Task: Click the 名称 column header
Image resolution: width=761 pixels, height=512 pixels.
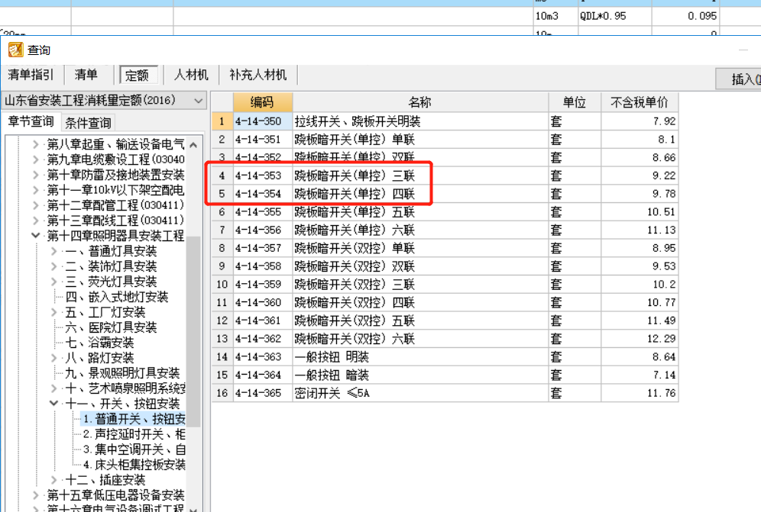Action: (420, 102)
